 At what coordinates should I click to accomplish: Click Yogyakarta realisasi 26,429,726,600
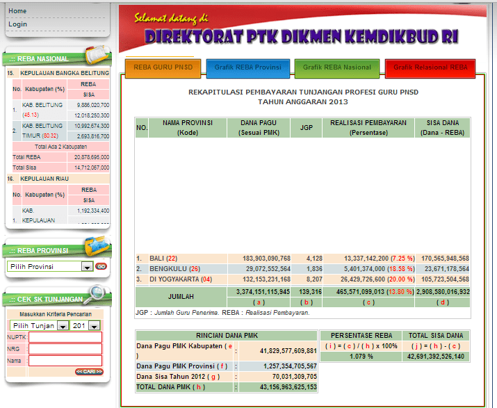pyautogui.click(x=363, y=279)
